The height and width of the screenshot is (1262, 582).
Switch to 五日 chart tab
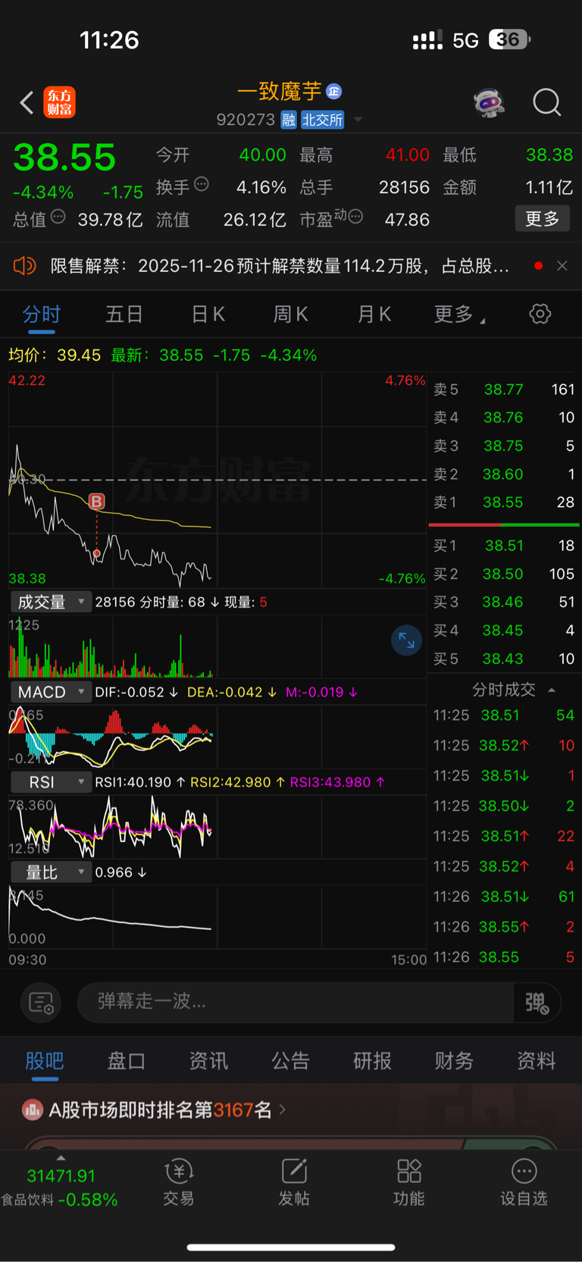[x=124, y=314]
